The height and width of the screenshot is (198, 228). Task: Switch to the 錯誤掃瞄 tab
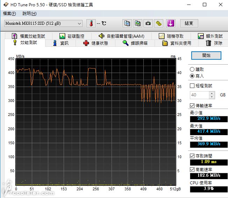tap(135, 43)
